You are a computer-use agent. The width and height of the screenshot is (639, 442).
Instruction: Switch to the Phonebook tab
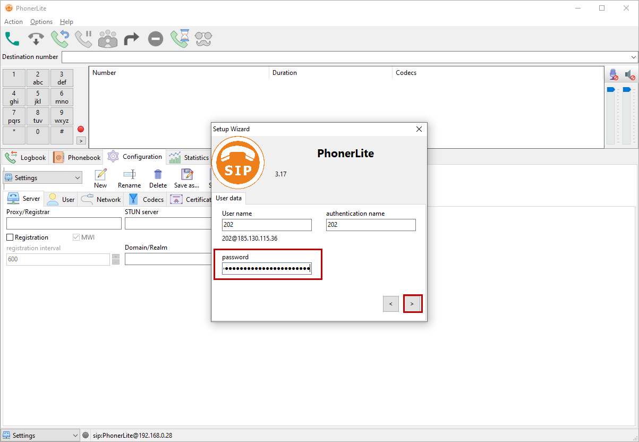click(78, 158)
